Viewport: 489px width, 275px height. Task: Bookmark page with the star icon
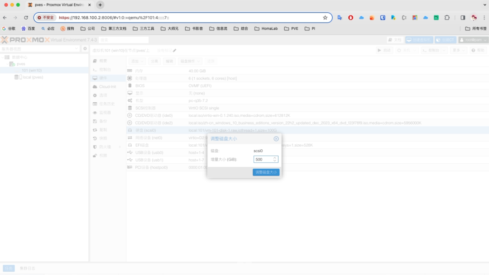click(325, 18)
